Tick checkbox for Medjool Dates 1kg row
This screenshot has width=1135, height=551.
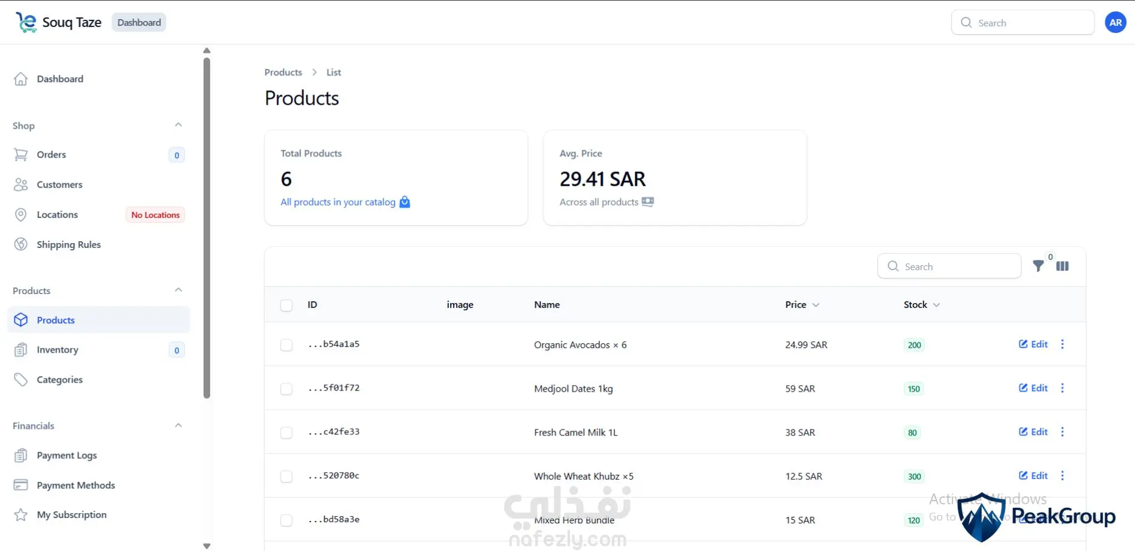coord(286,389)
